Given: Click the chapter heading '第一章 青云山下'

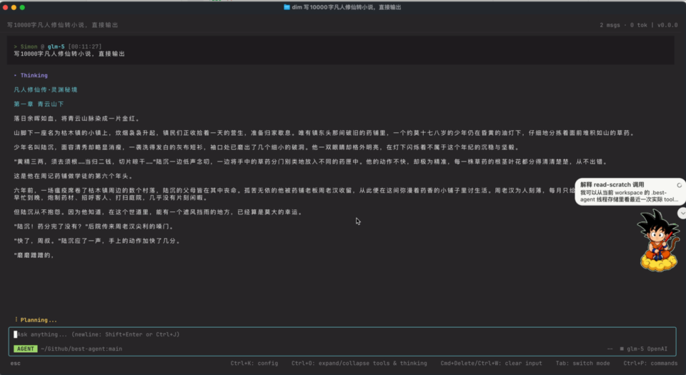Looking at the screenshot, I should [x=39, y=104].
